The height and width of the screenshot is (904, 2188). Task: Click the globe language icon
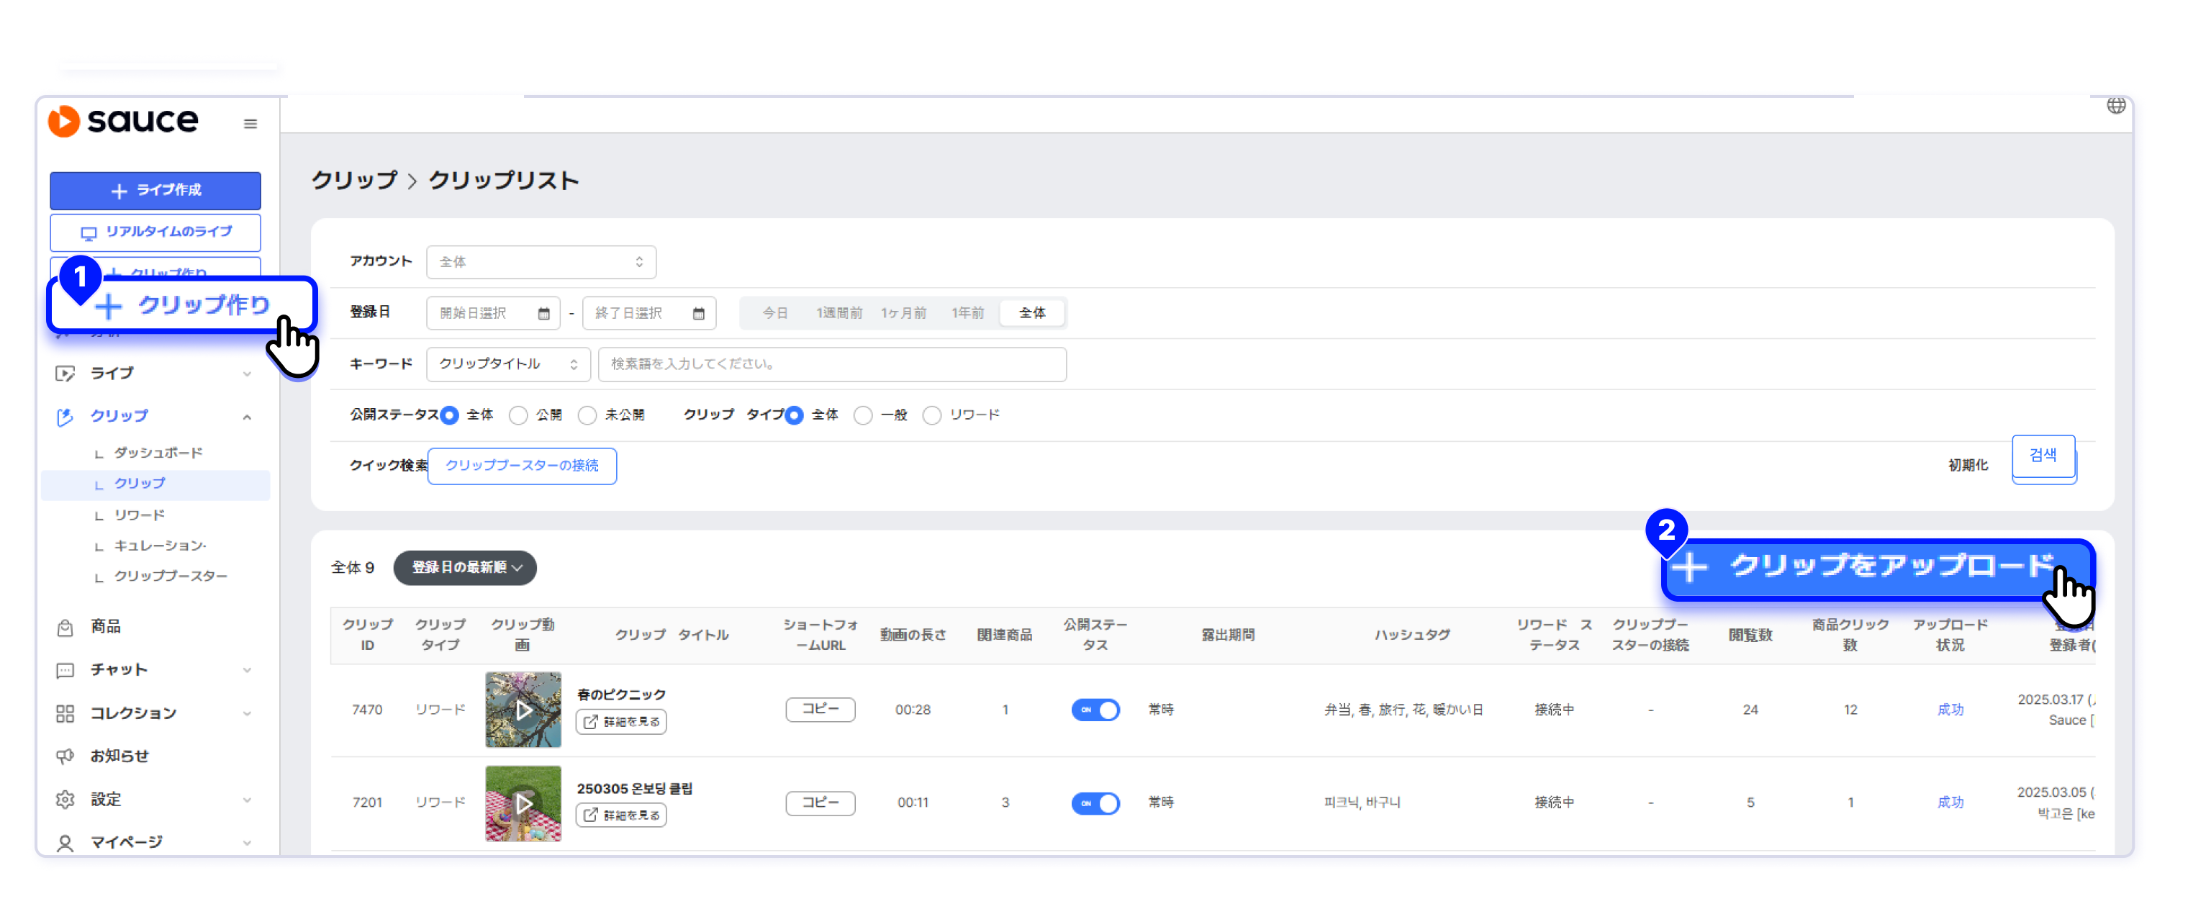click(x=2115, y=105)
